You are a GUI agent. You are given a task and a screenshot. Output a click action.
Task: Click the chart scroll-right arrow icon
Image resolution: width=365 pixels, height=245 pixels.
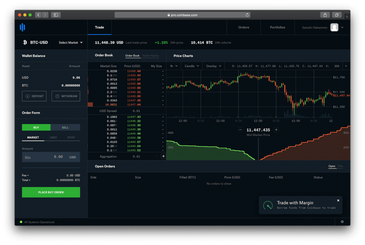tap(346, 66)
